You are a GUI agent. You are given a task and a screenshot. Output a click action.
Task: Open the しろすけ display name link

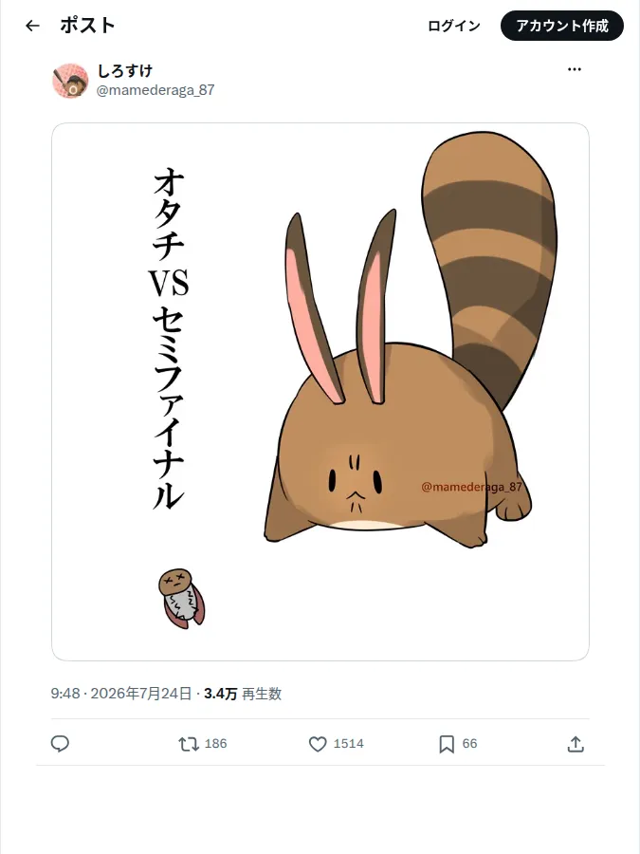coord(124,71)
